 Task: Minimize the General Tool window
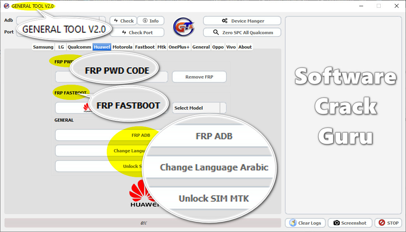point(361,6)
